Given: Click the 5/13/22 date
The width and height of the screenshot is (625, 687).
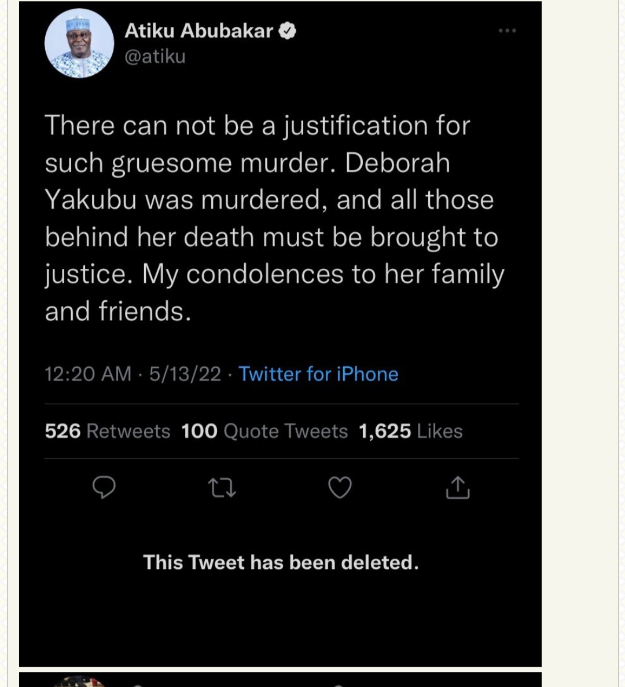Looking at the screenshot, I should tap(185, 374).
